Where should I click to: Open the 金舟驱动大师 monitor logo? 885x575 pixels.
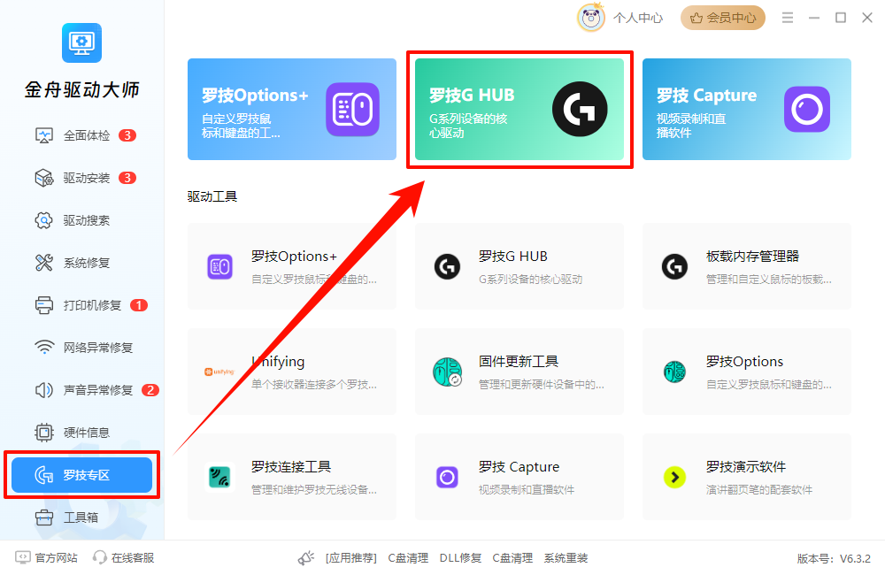[81, 42]
